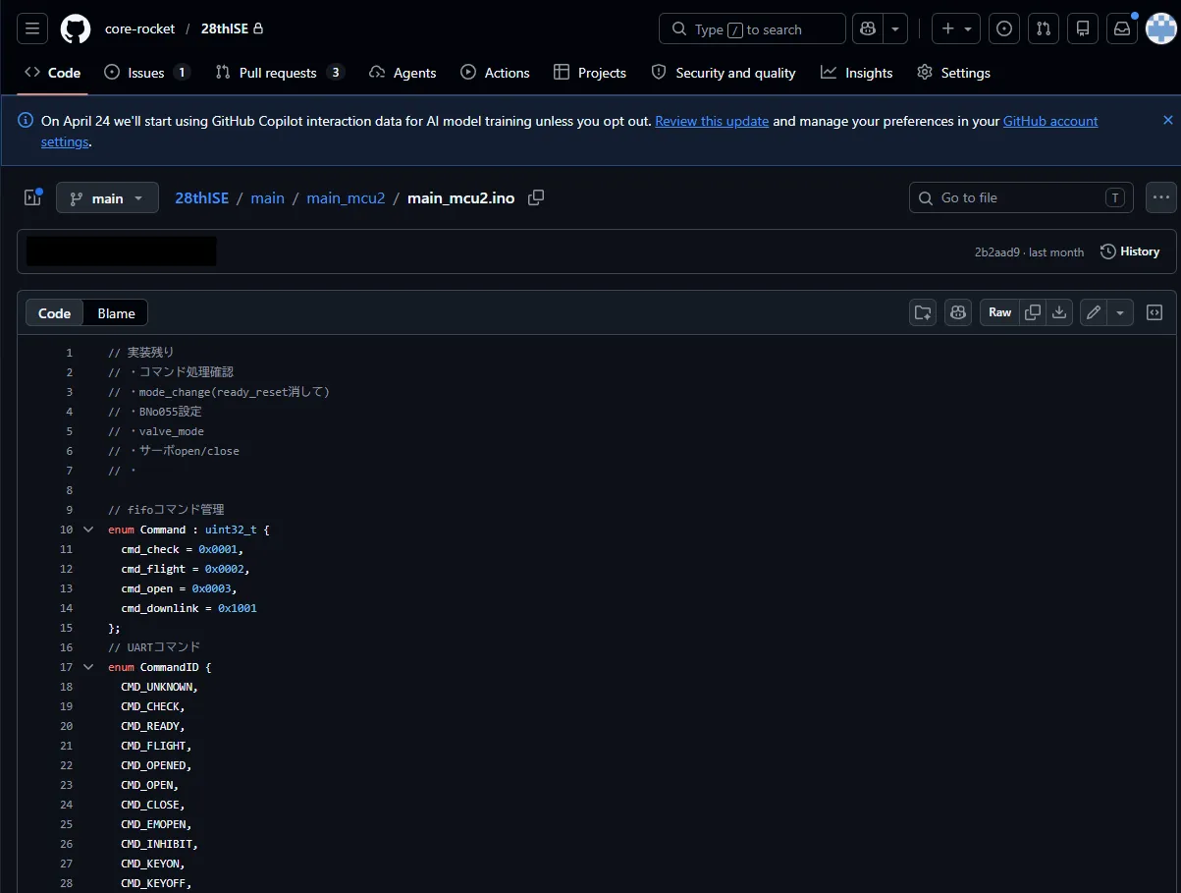This screenshot has height=893, width=1181.
Task: Open symbols panel icon
Action: coord(1154,312)
